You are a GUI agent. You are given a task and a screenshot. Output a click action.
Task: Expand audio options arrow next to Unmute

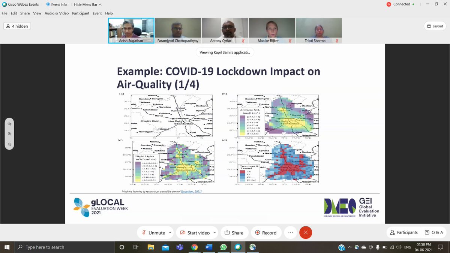click(x=170, y=232)
